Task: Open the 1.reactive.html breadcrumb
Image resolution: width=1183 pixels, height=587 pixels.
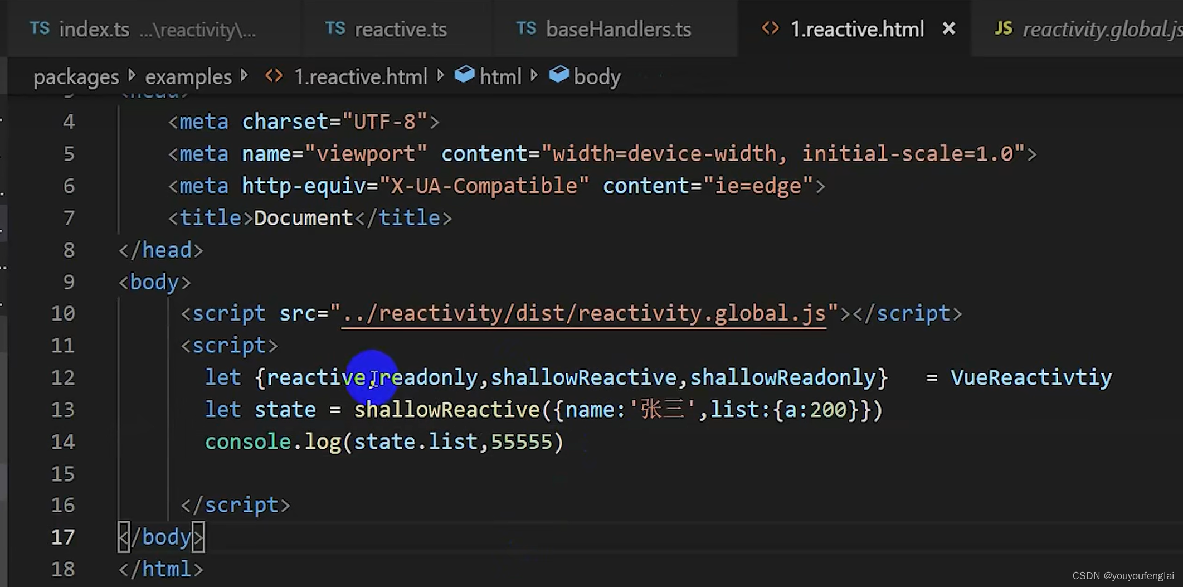Action: (360, 77)
